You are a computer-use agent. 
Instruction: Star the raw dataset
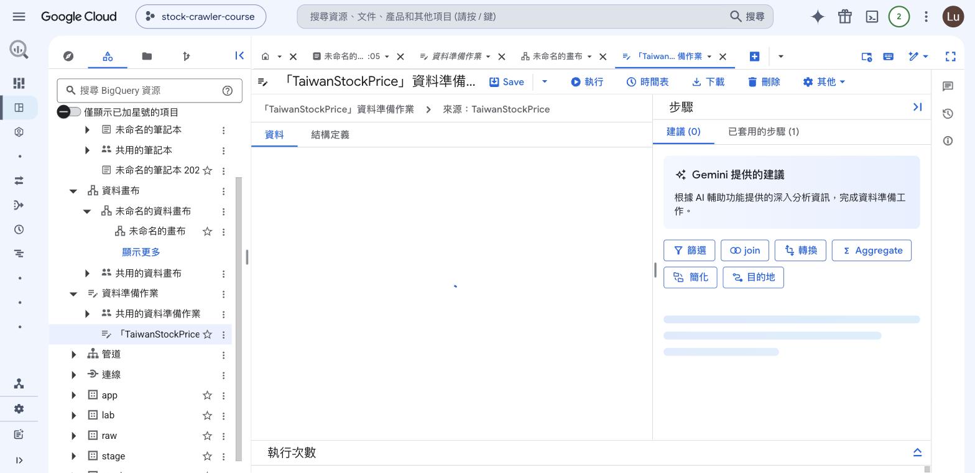(207, 436)
